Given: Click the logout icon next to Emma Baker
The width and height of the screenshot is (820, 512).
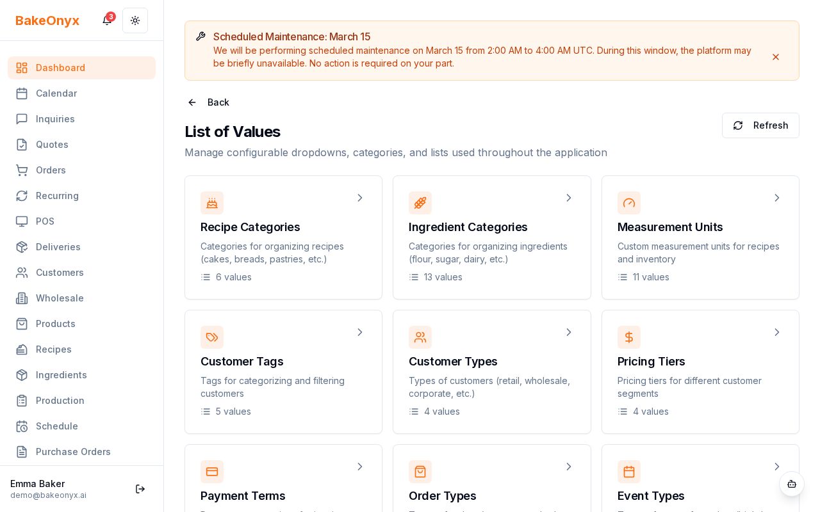Looking at the screenshot, I should tap(140, 489).
